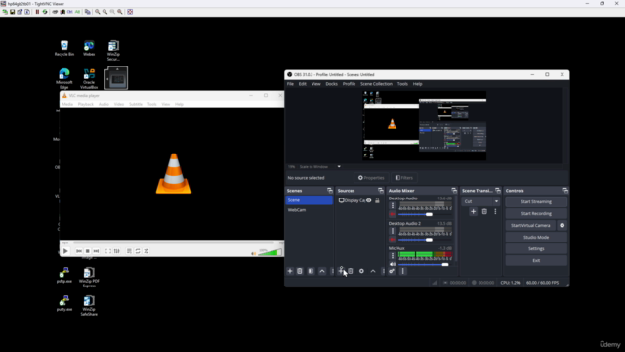This screenshot has height=352, width=625.
Task: Open OBS Settings from Controls
Action: 536,248
